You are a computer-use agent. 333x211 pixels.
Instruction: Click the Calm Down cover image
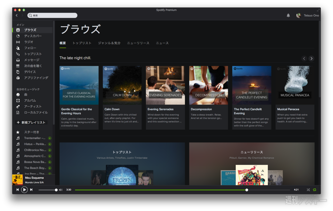tap(122, 85)
